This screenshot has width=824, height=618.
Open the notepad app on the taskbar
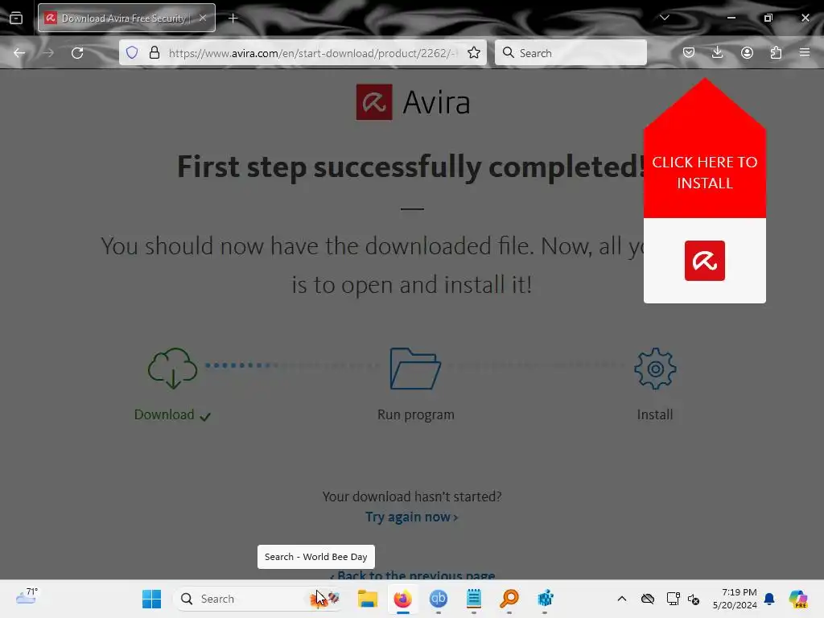[474, 599]
